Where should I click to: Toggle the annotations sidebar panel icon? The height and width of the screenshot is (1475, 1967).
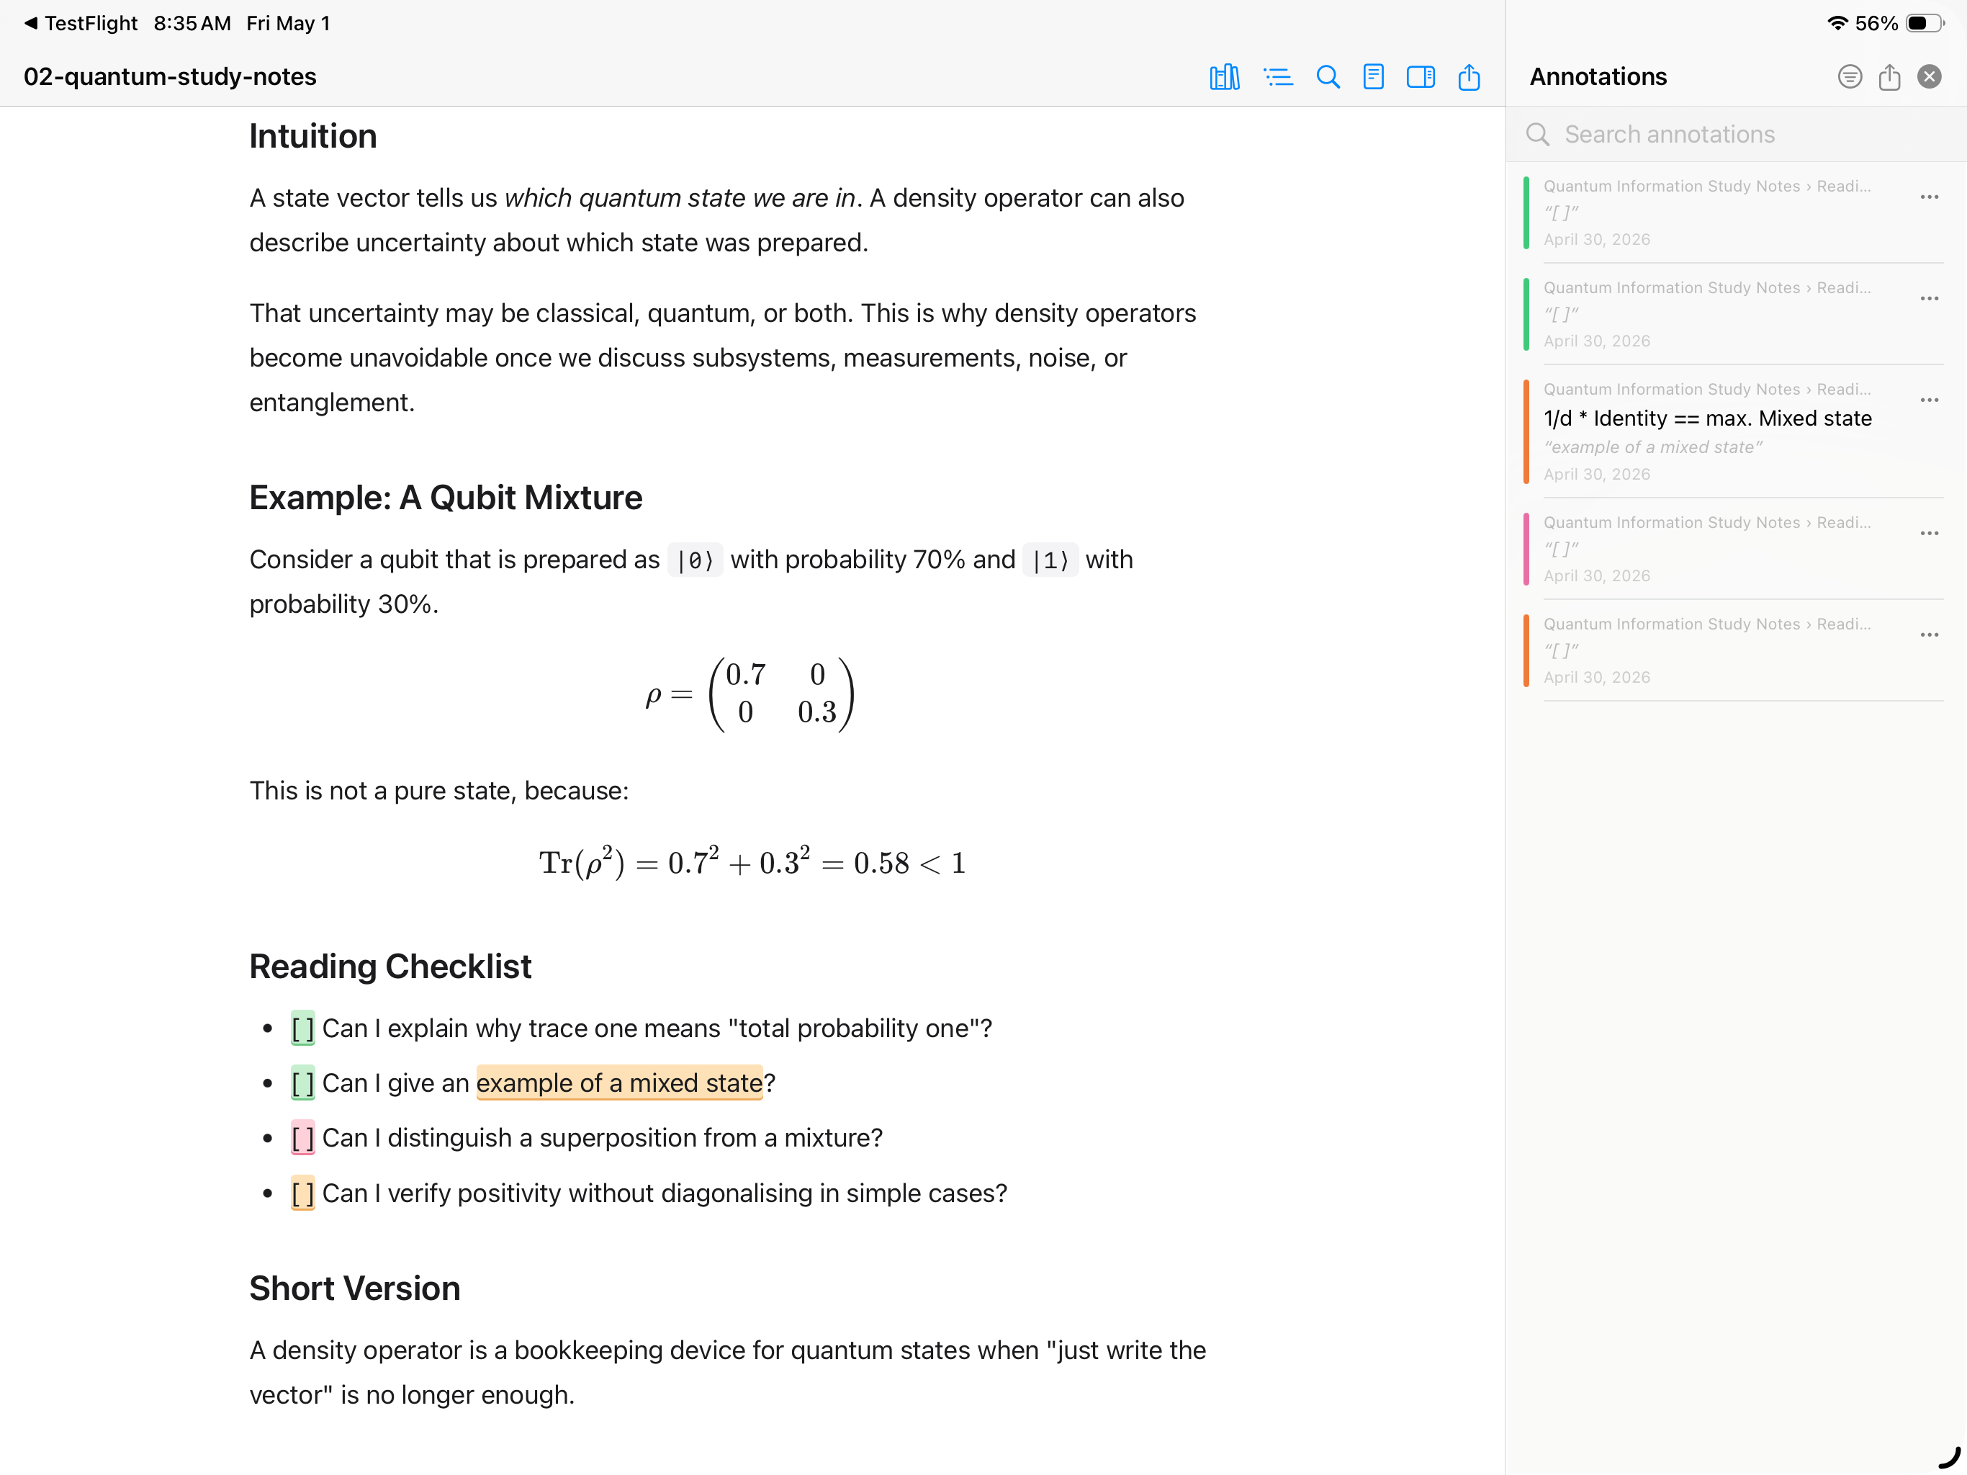(x=1420, y=77)
